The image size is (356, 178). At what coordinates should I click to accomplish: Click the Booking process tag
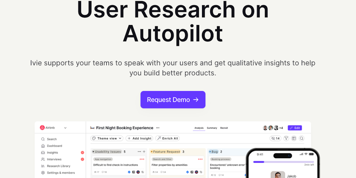(x=221, y=159)
